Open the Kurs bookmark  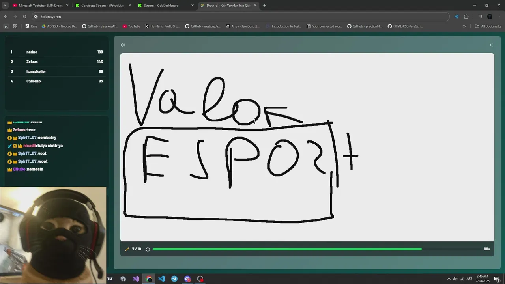click(31, 26)
